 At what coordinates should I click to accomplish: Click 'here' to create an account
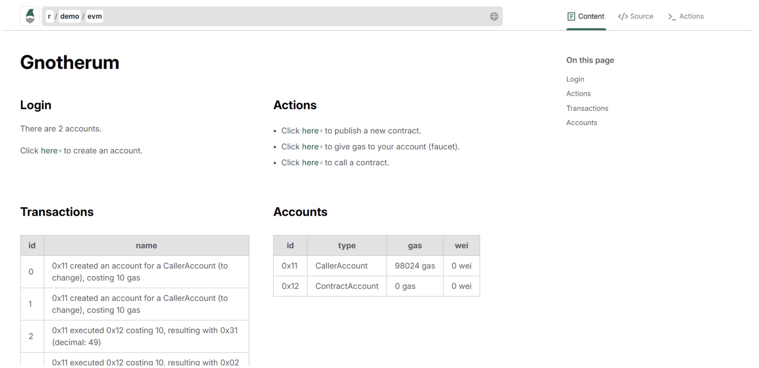51,151
